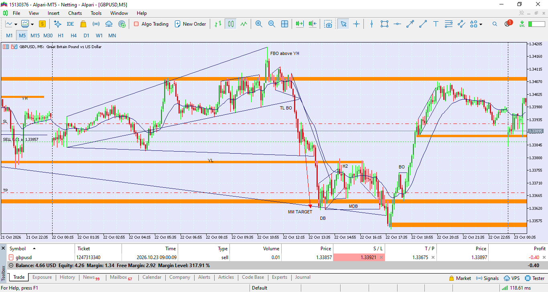Sort positions by Symbol column
Image resolution: width=548 pixels, height=292 pixels.
pyautogui.click(x=41, y=249)
